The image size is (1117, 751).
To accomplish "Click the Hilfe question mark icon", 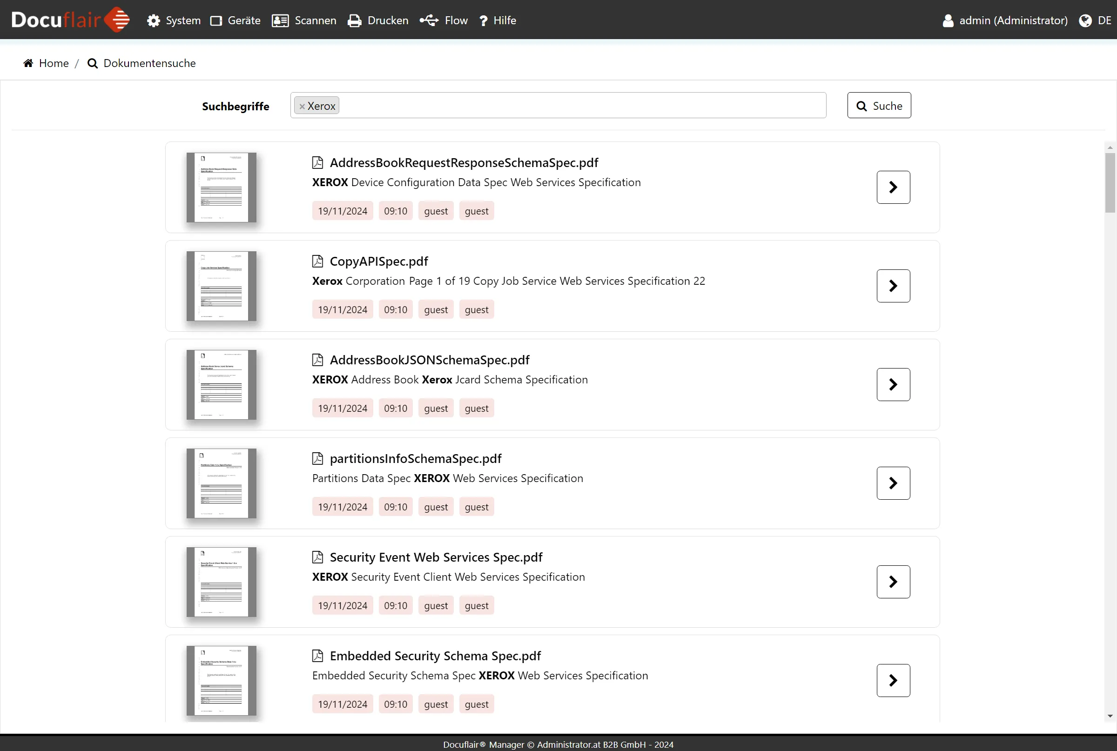I will [483, 20].
